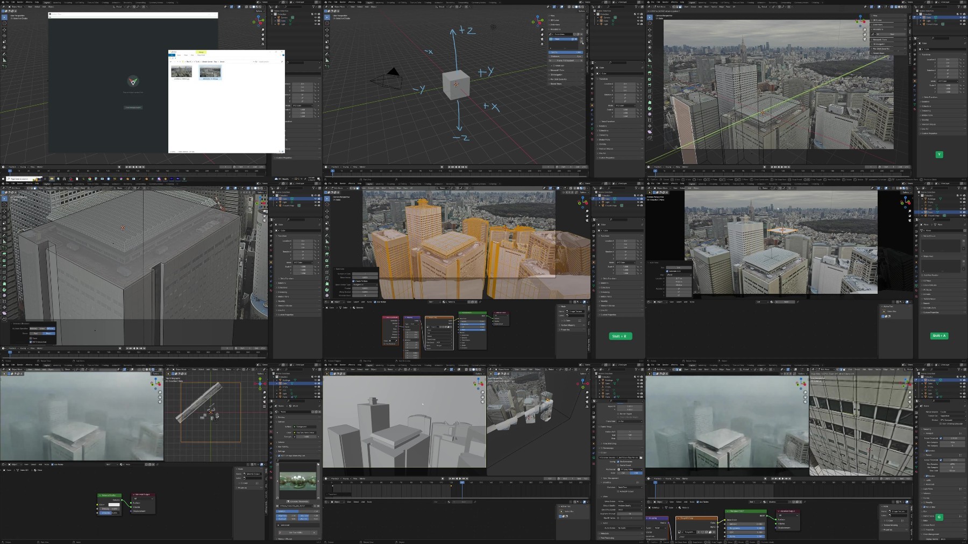The image size is (968, 544).
Task: Open the Windows Start menu
Action: click(x=3, y=179)
